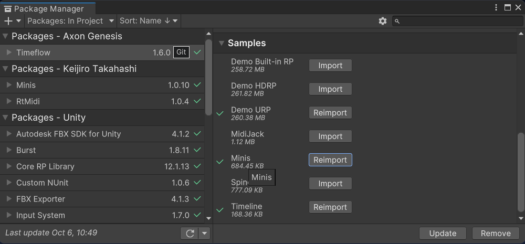This screenshot has width=525, height=244.
Task: Click the installed checkmark beside Minis 1.0.10
Action: tap(197, 84)
